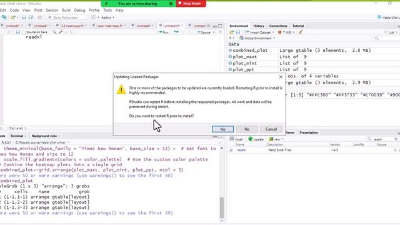Open the R language selector dropdown
The image size is (400, 225).
232,38
